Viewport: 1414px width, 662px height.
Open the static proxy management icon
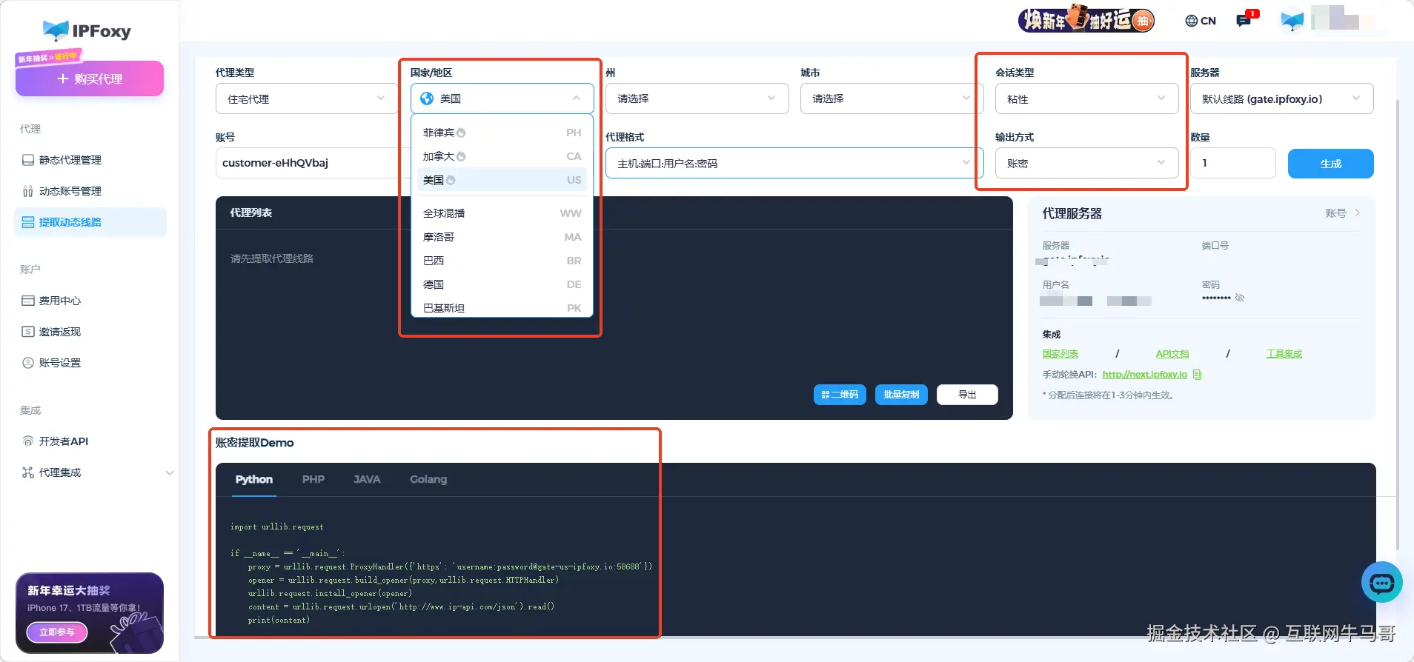tap(28, 160)
